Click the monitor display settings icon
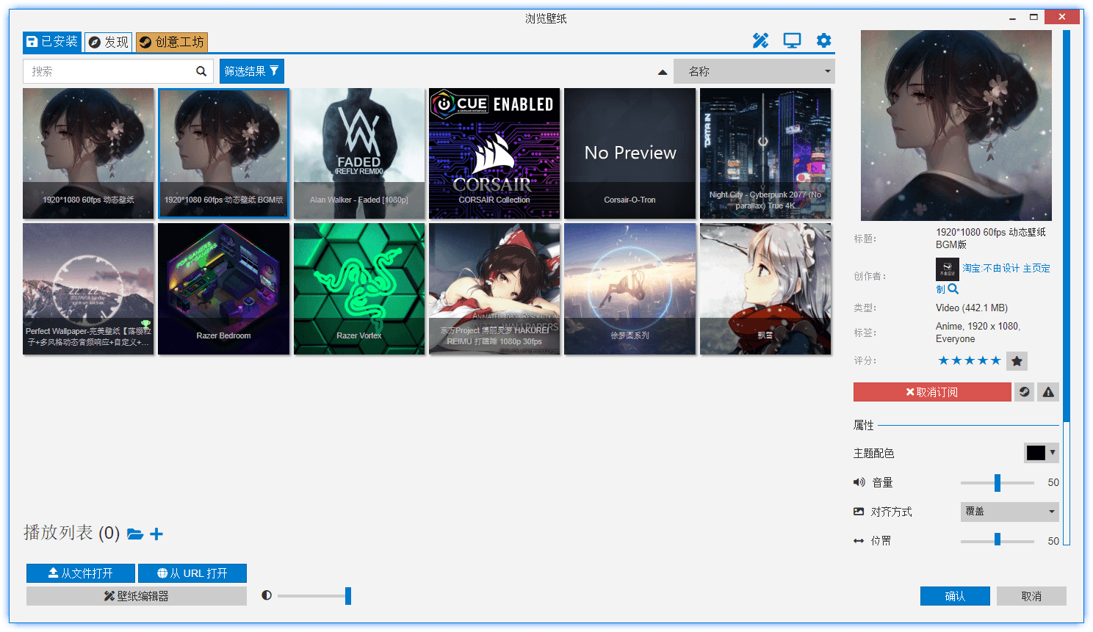This screenshot has height=632, width=1093. [792, 41]
